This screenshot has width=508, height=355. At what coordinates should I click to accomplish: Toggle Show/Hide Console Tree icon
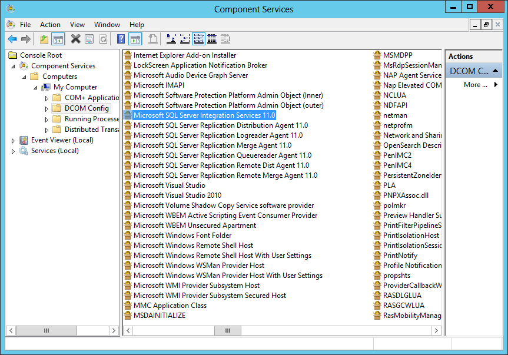click(58, 39)
